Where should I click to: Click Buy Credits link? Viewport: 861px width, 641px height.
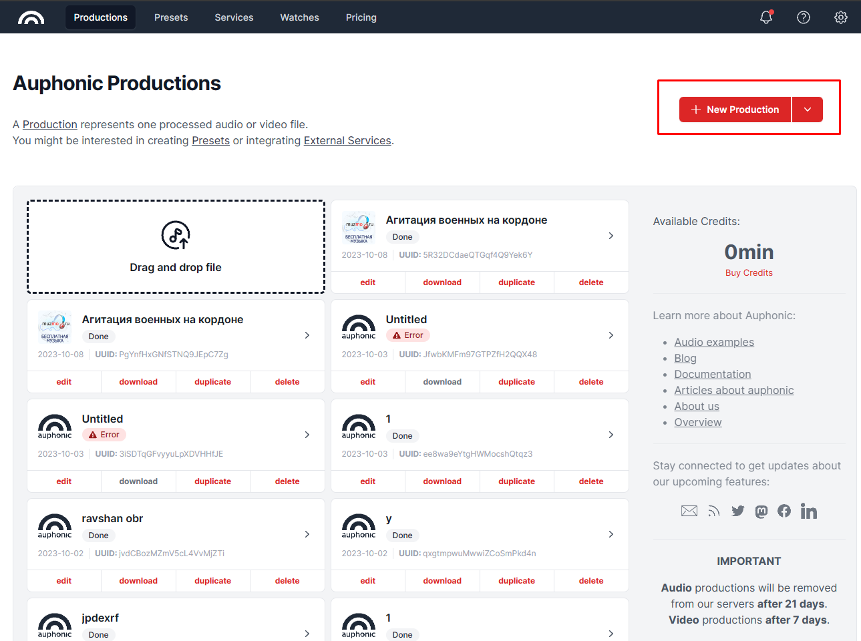(x=749, y=272)
